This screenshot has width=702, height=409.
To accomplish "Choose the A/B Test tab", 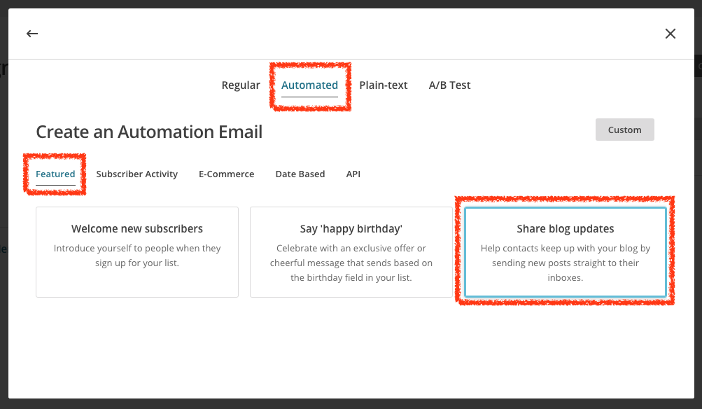I will 449,85.
